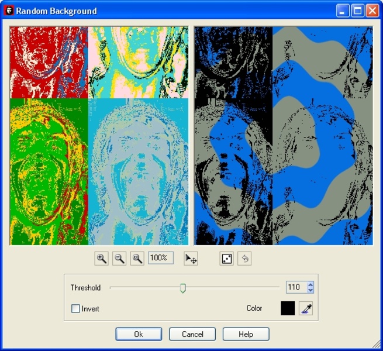383x351 pixels.
Task: Enable the Invert checkbox
Action: [x=75, y=308]
